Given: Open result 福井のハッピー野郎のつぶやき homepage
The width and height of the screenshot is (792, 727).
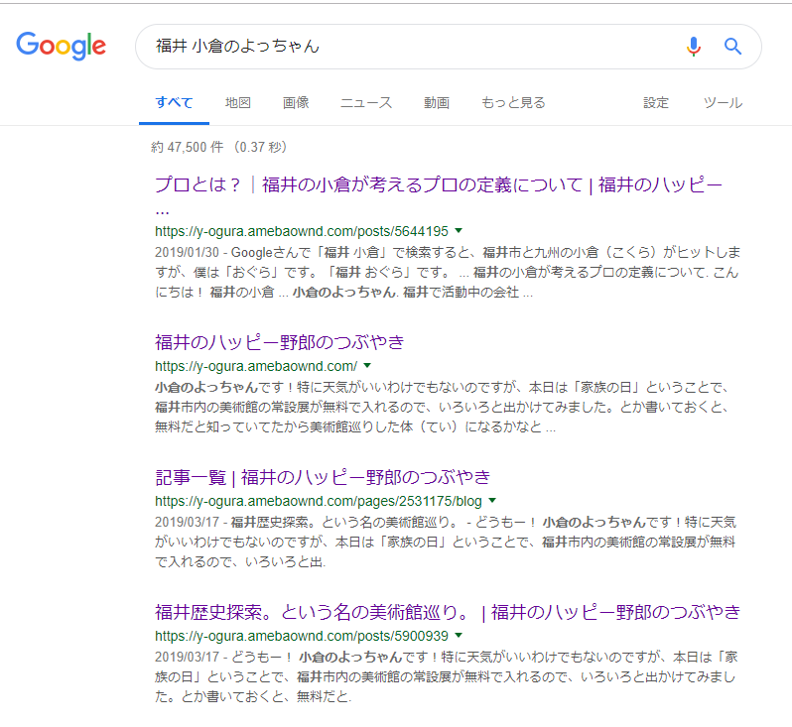Looking at the screenshot, I should [279, 342].
